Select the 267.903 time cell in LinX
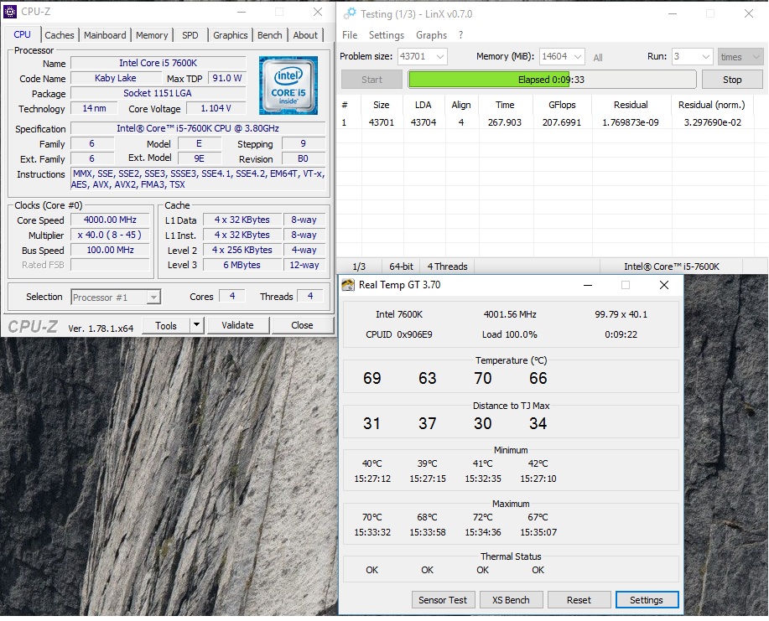769x621 pixels. pos(505,122)
